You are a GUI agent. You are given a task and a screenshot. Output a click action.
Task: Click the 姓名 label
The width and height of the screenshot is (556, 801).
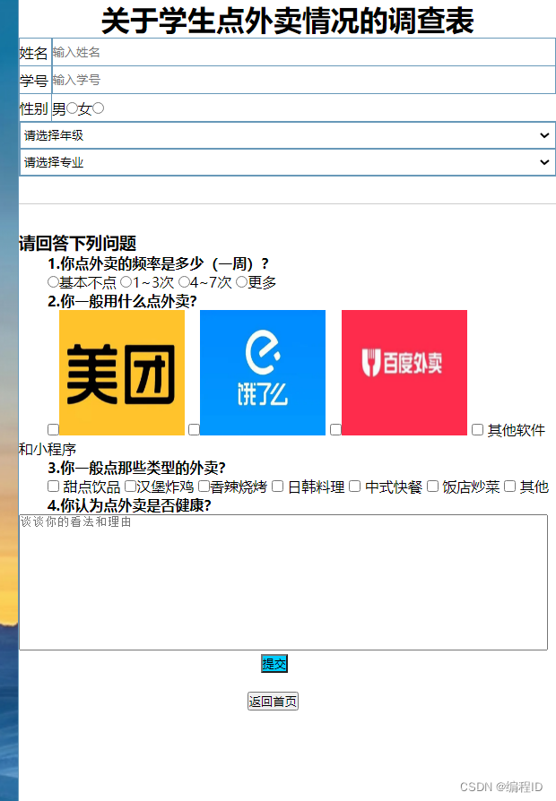point(34,53)
